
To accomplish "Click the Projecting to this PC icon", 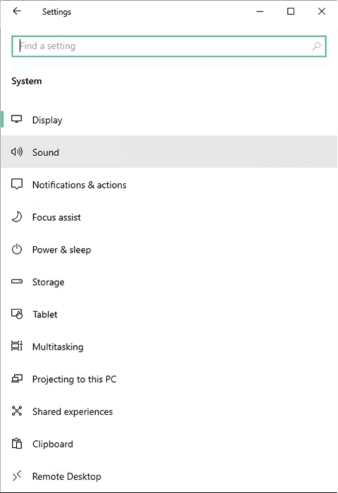I will point(17,379).
